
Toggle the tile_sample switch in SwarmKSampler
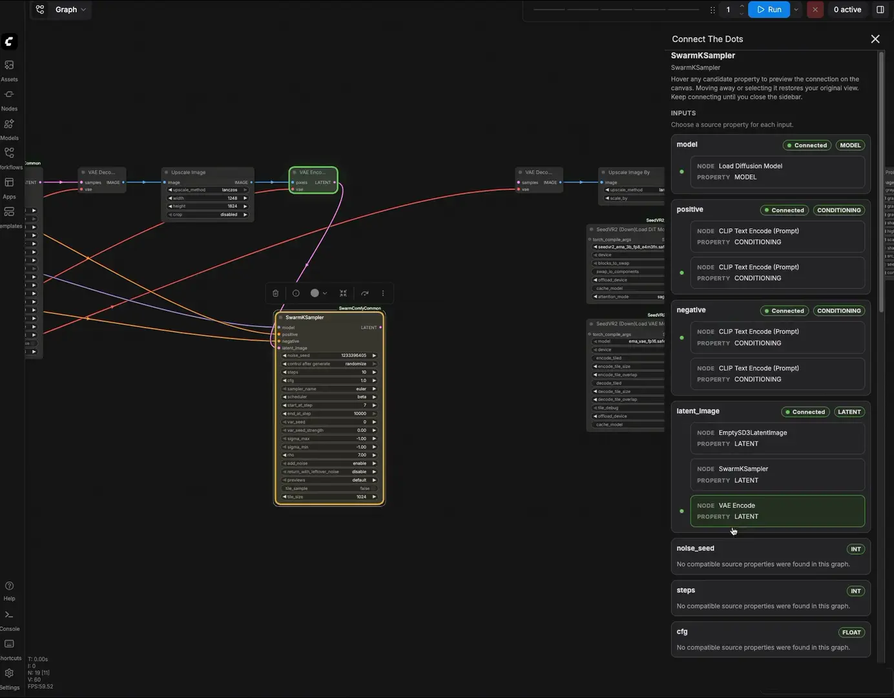[329, 489]
